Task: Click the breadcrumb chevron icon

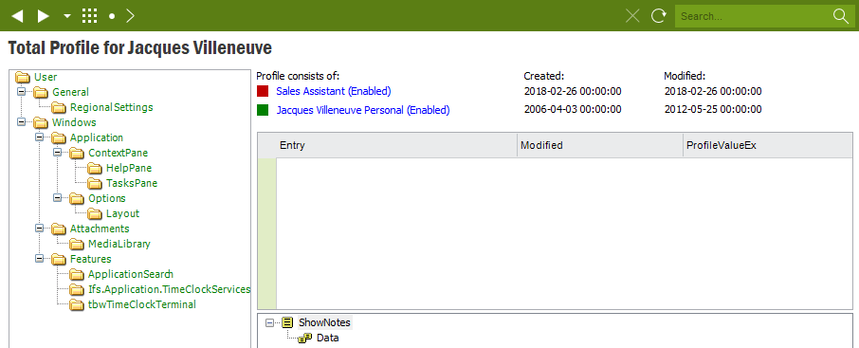Action: click(x=130, y=16)
